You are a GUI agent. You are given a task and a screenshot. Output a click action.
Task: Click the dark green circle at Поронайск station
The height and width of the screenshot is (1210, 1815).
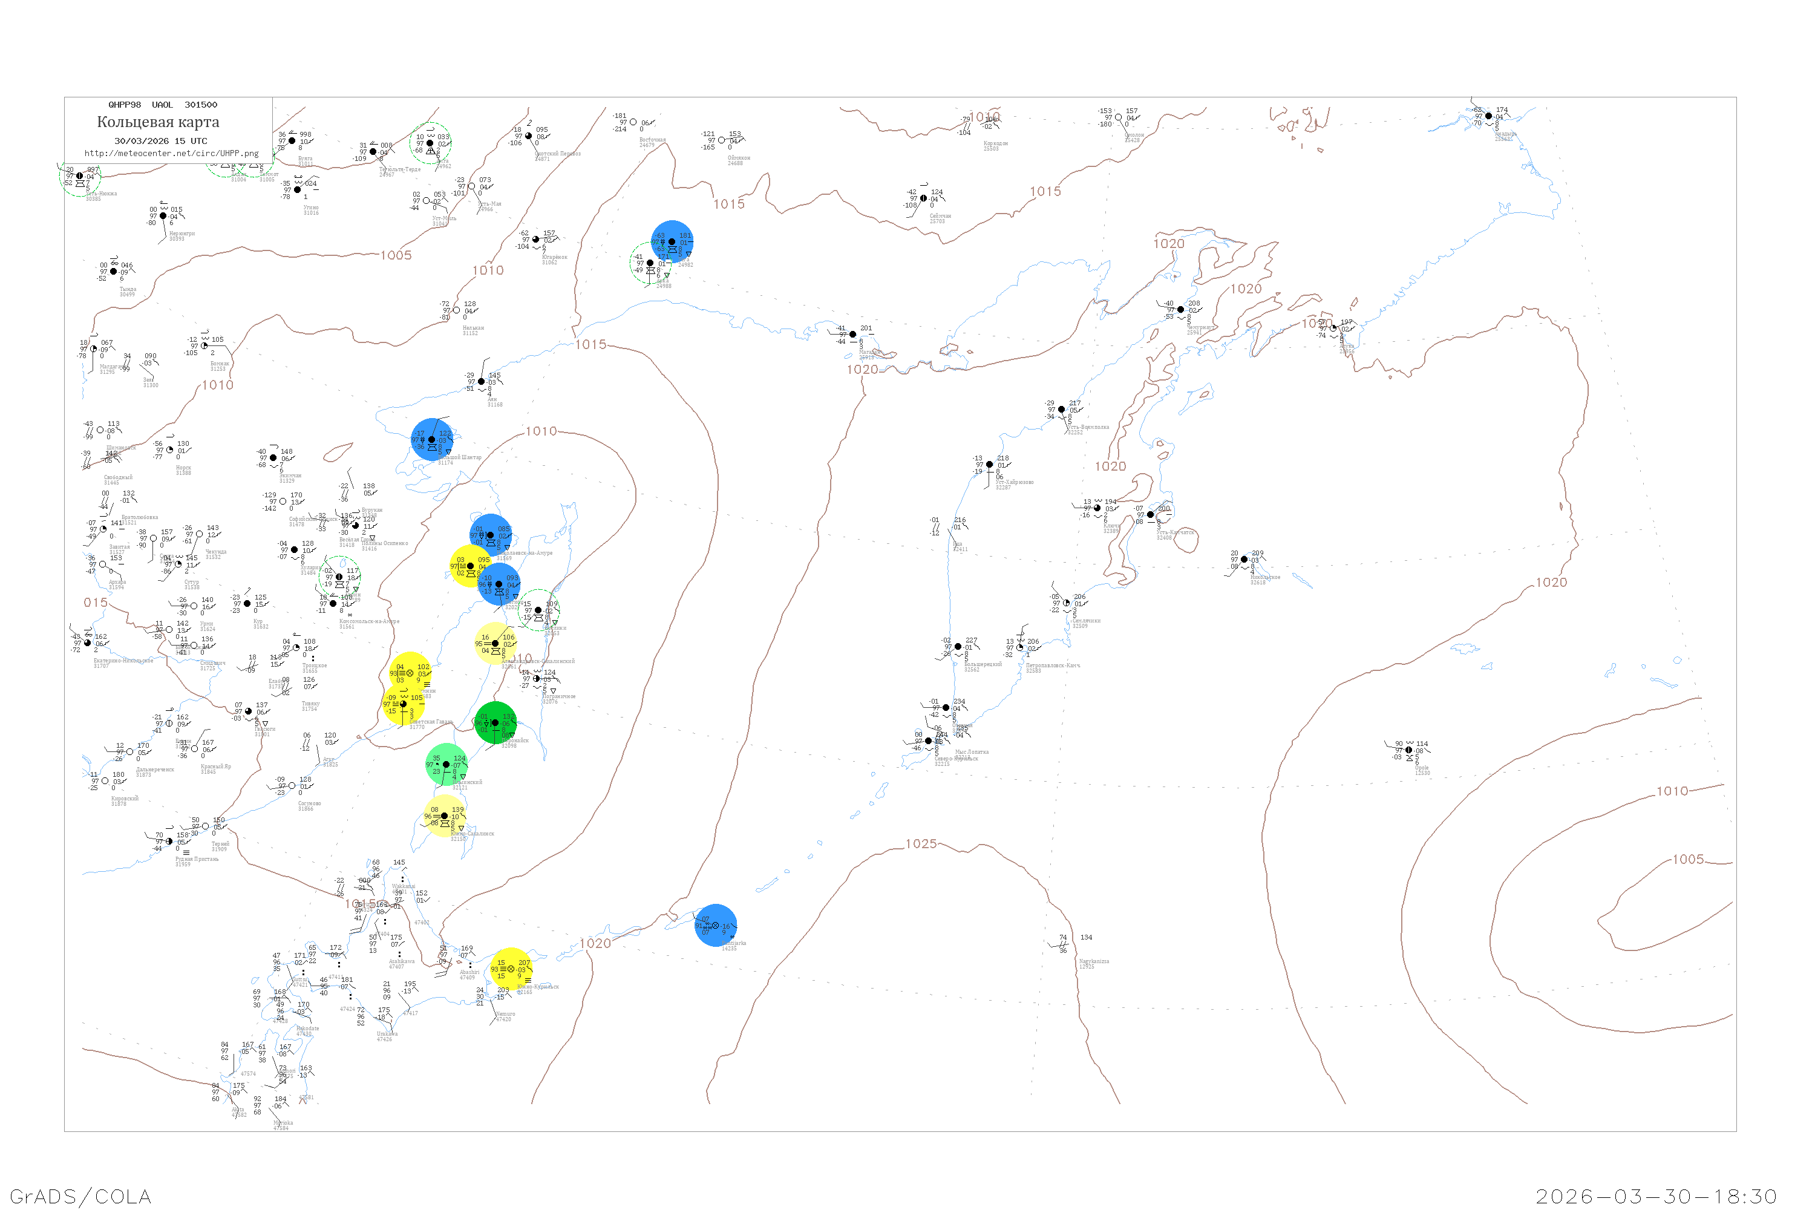(495, 723)
